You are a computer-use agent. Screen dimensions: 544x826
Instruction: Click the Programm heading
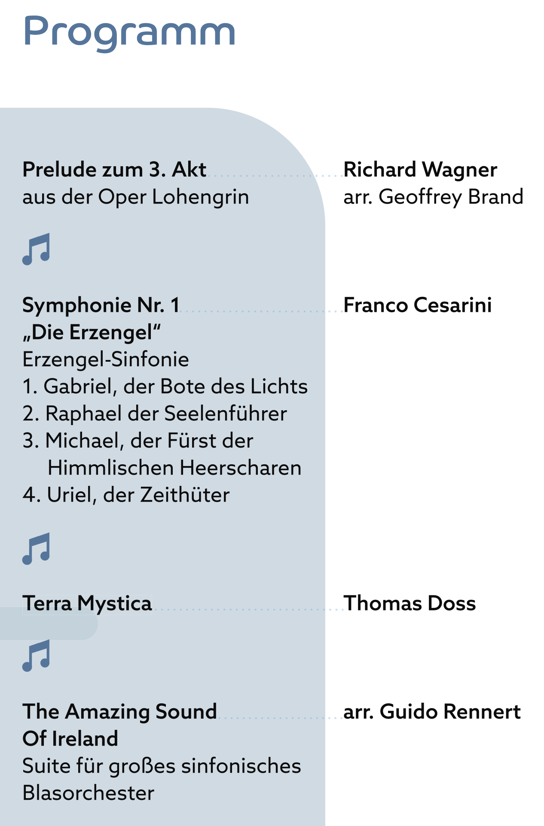pos(129,33)
